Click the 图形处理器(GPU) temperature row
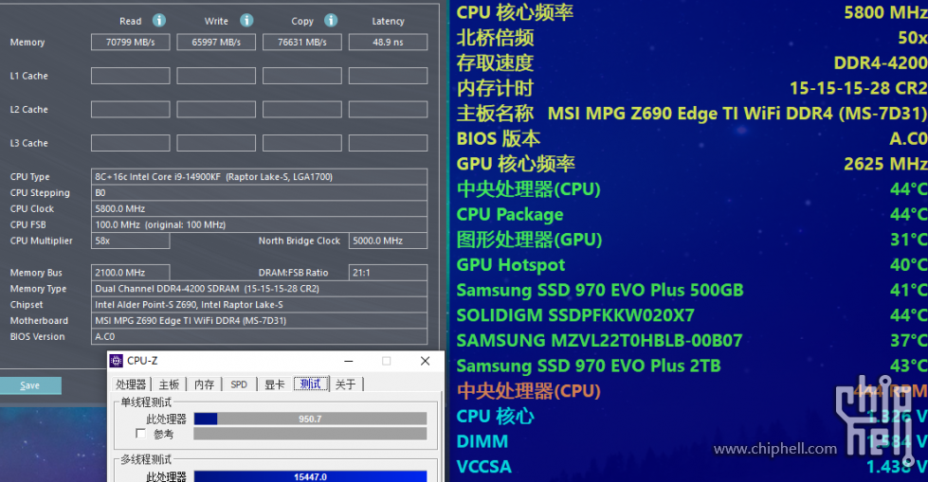This screenshot has width=928, height=482. click(x=691, y=240)
